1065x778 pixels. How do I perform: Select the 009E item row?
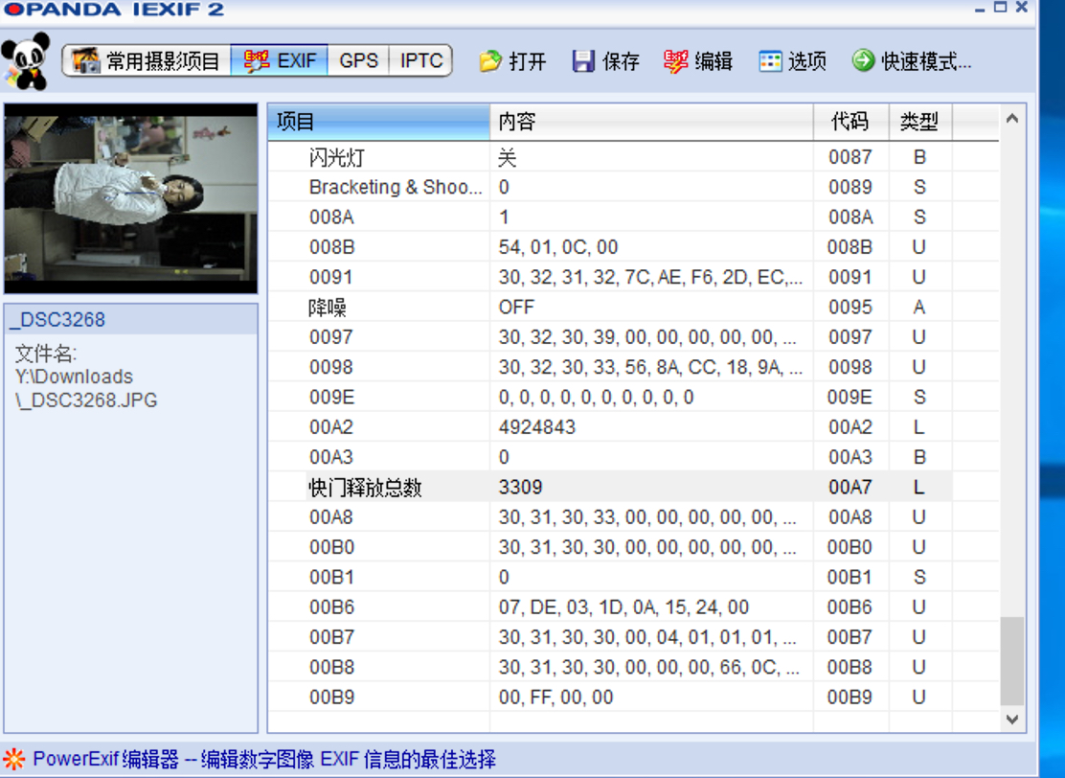pyautogui.click(x=633, y=397)
